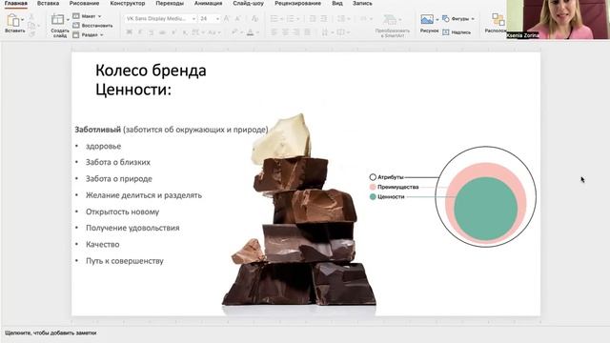
Task: Switch to the Вставка tab
Action: [48, 3]
